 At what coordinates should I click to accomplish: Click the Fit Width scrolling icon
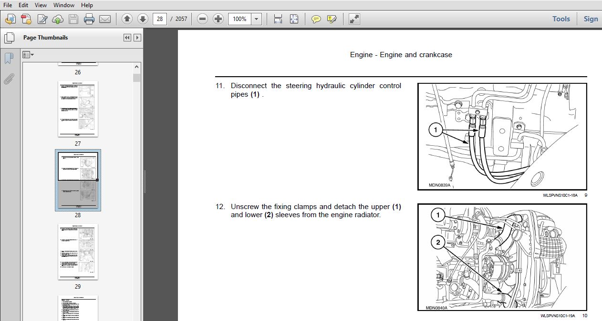(x=278, y=19)
